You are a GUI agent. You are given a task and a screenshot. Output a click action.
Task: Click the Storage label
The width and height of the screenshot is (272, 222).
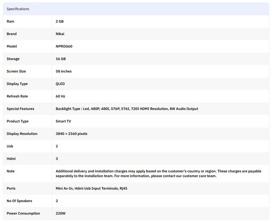(13, 59)
